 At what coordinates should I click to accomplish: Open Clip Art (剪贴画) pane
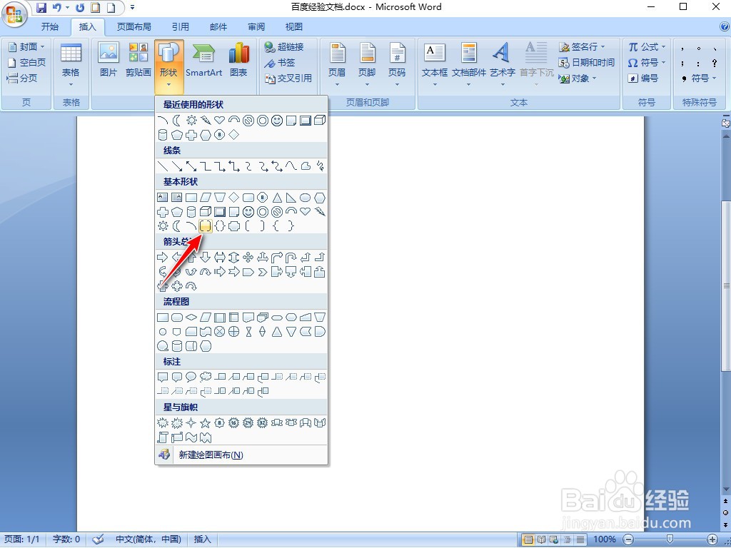point(138,61)
